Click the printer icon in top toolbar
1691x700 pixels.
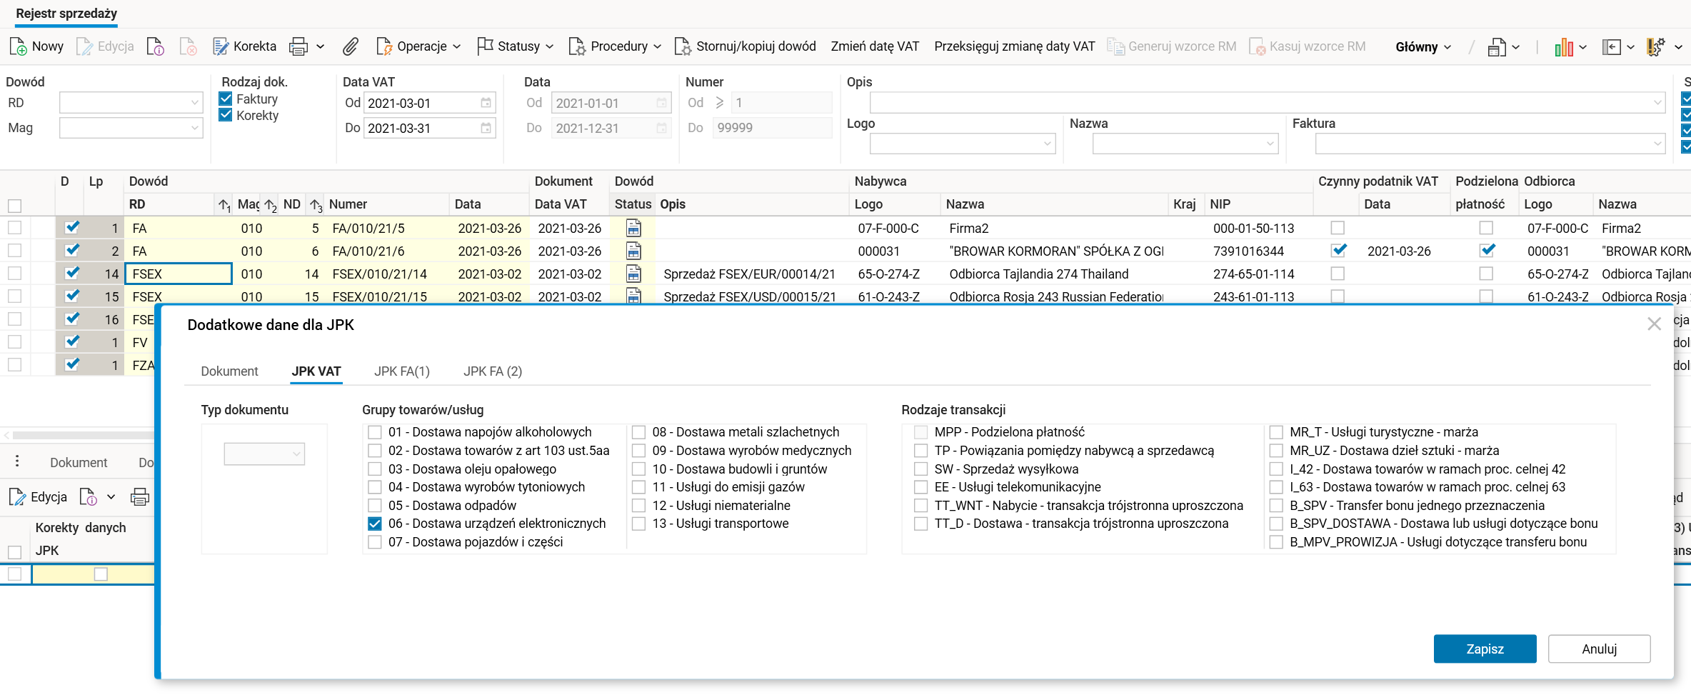(298, 46)
